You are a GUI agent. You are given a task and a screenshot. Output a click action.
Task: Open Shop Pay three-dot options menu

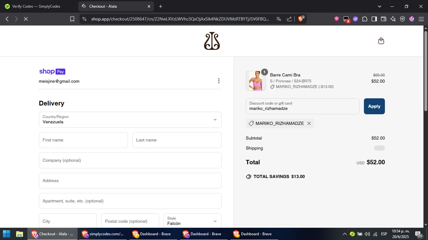pos(219,81)
